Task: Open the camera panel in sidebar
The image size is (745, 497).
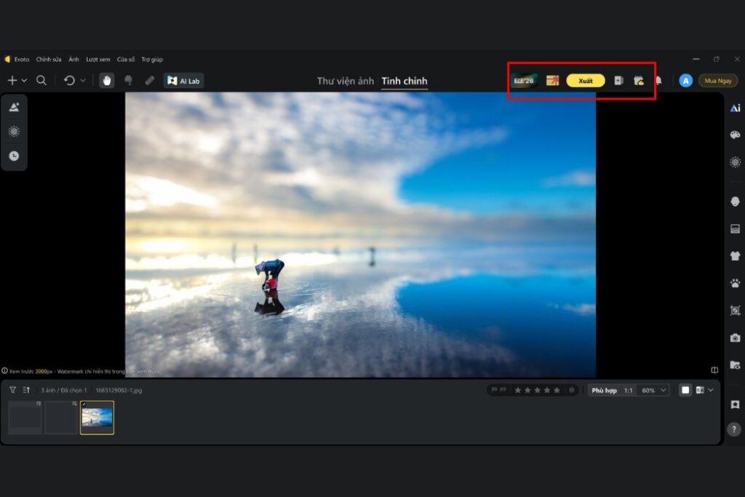Action: pyautogui.click(x=735, y=338)
